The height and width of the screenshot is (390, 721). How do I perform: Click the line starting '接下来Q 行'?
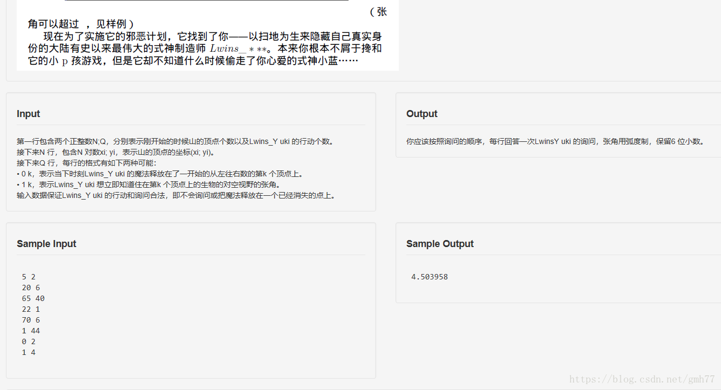(86, 163)
